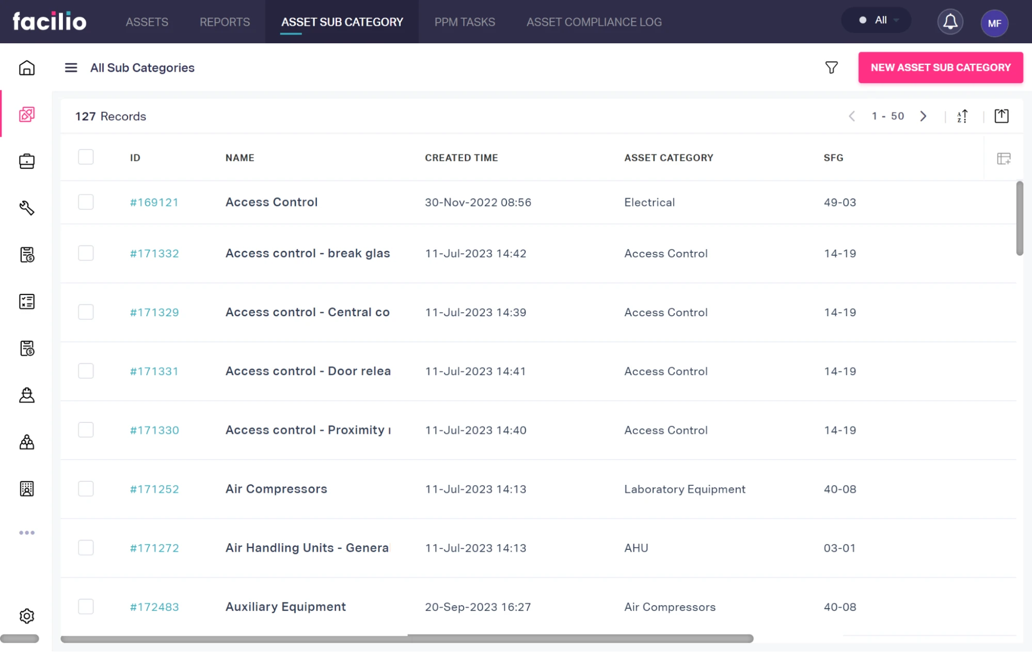Click the sidebar more options dots
The height and width of the screenshot is (652, 1032).
27,533
